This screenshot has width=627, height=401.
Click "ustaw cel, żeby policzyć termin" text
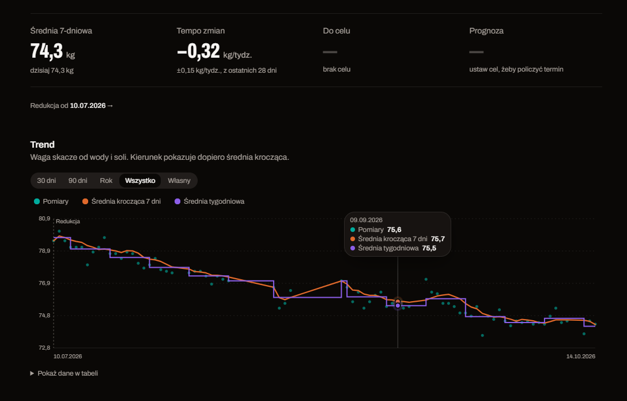pos(516,69)
